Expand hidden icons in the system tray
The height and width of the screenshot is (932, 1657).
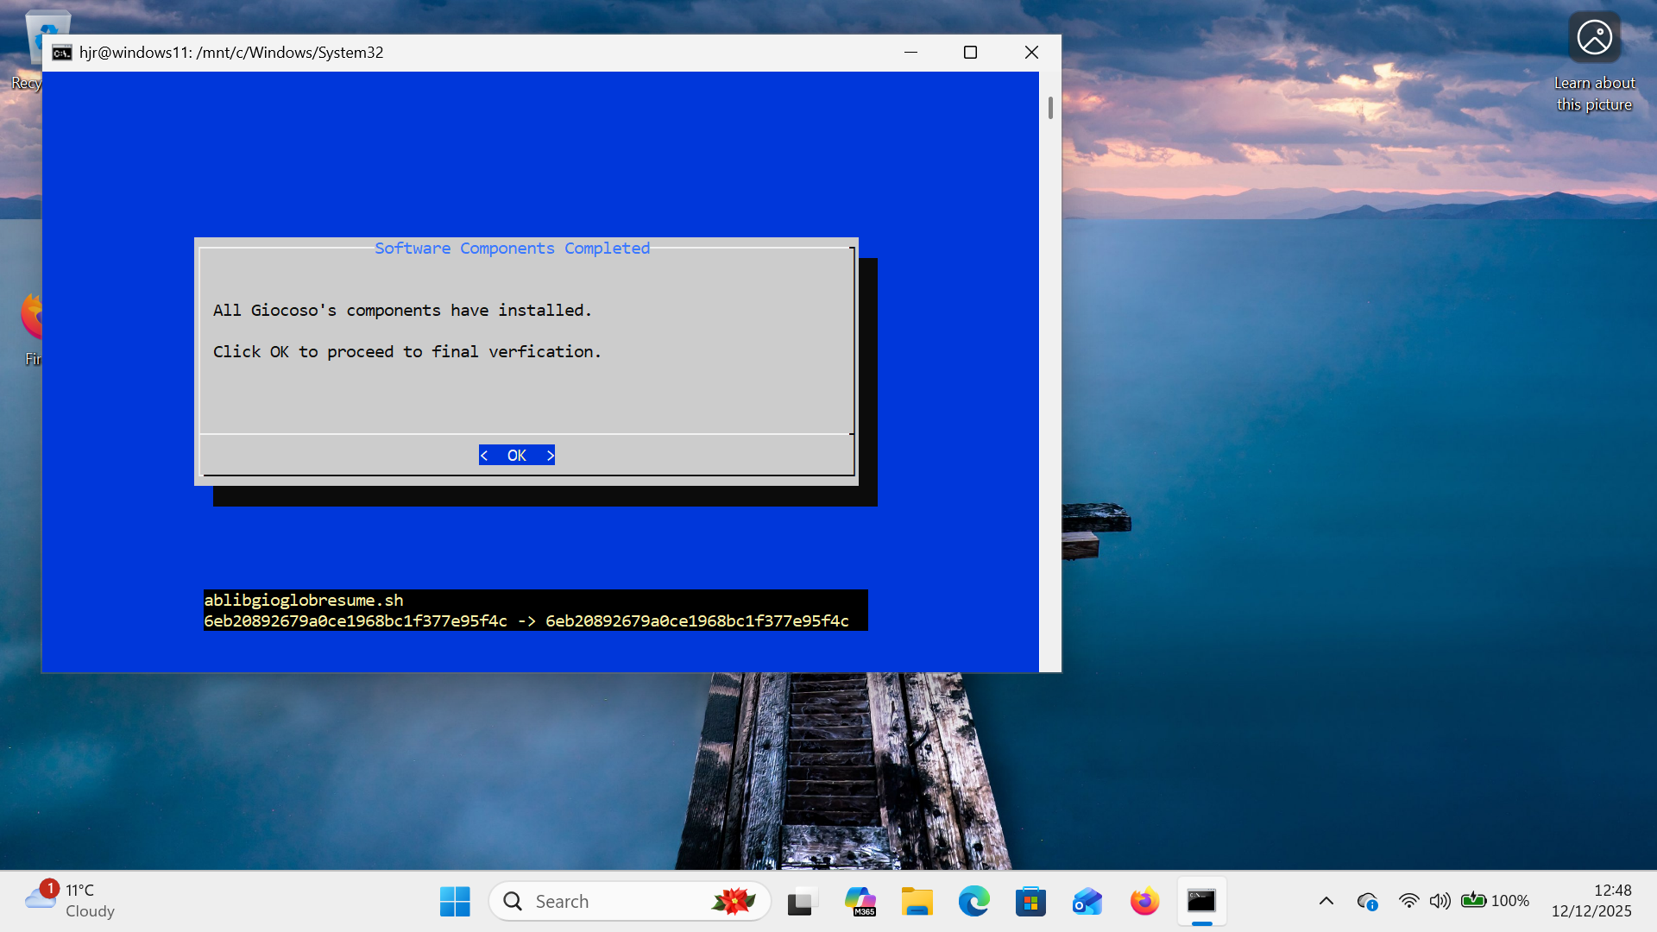click(1326, 901)
